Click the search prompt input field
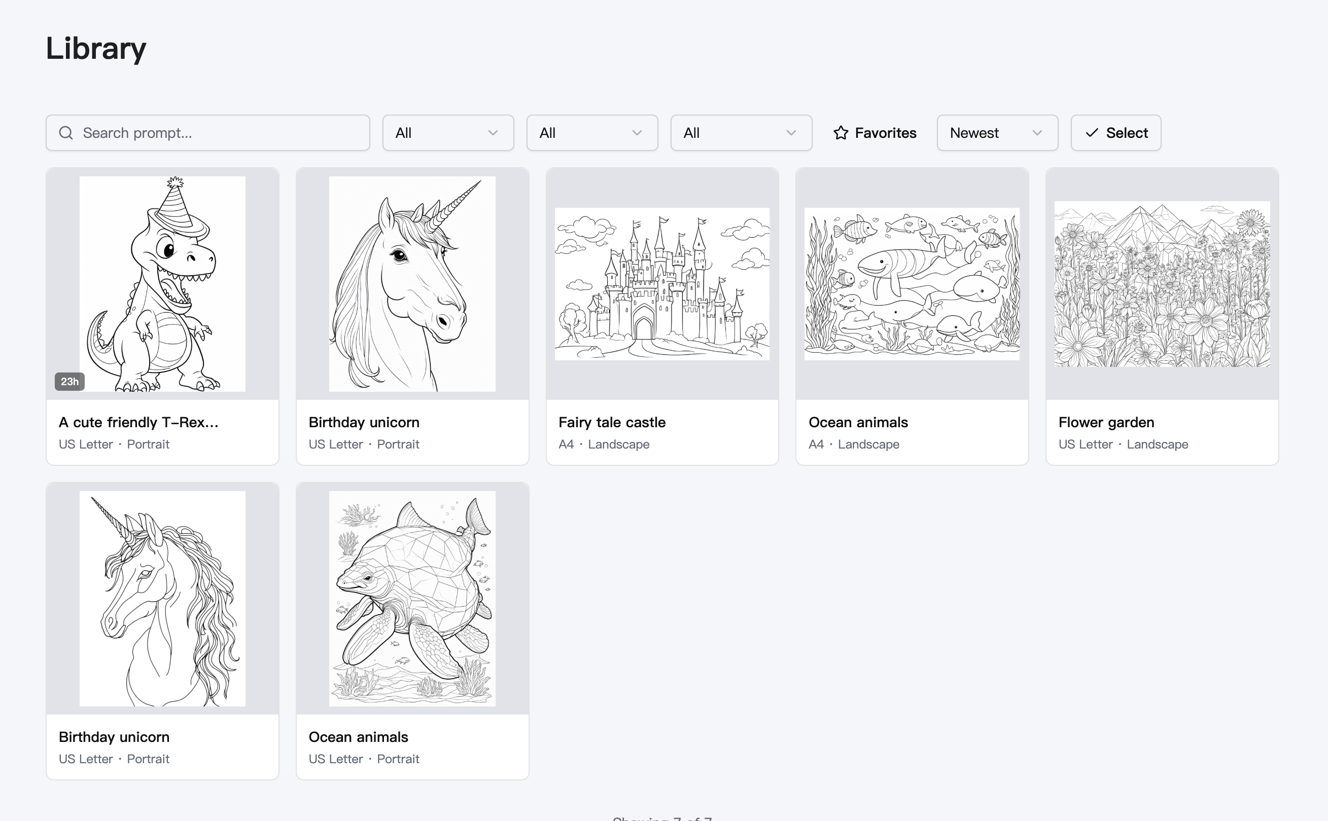This screenshot has width=1328, height=821. tap(217, 132)
